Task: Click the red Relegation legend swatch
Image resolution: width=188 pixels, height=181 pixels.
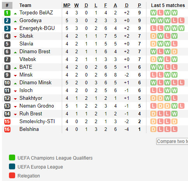Action: pos(12,176)
